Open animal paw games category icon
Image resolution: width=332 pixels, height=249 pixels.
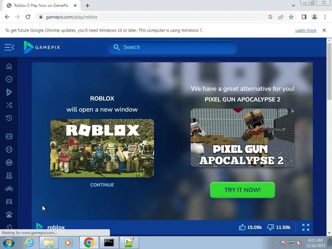[9, 215]
